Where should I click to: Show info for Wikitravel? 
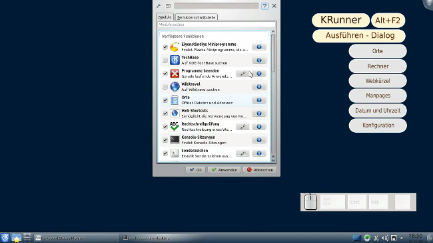[x=259, y=87]
